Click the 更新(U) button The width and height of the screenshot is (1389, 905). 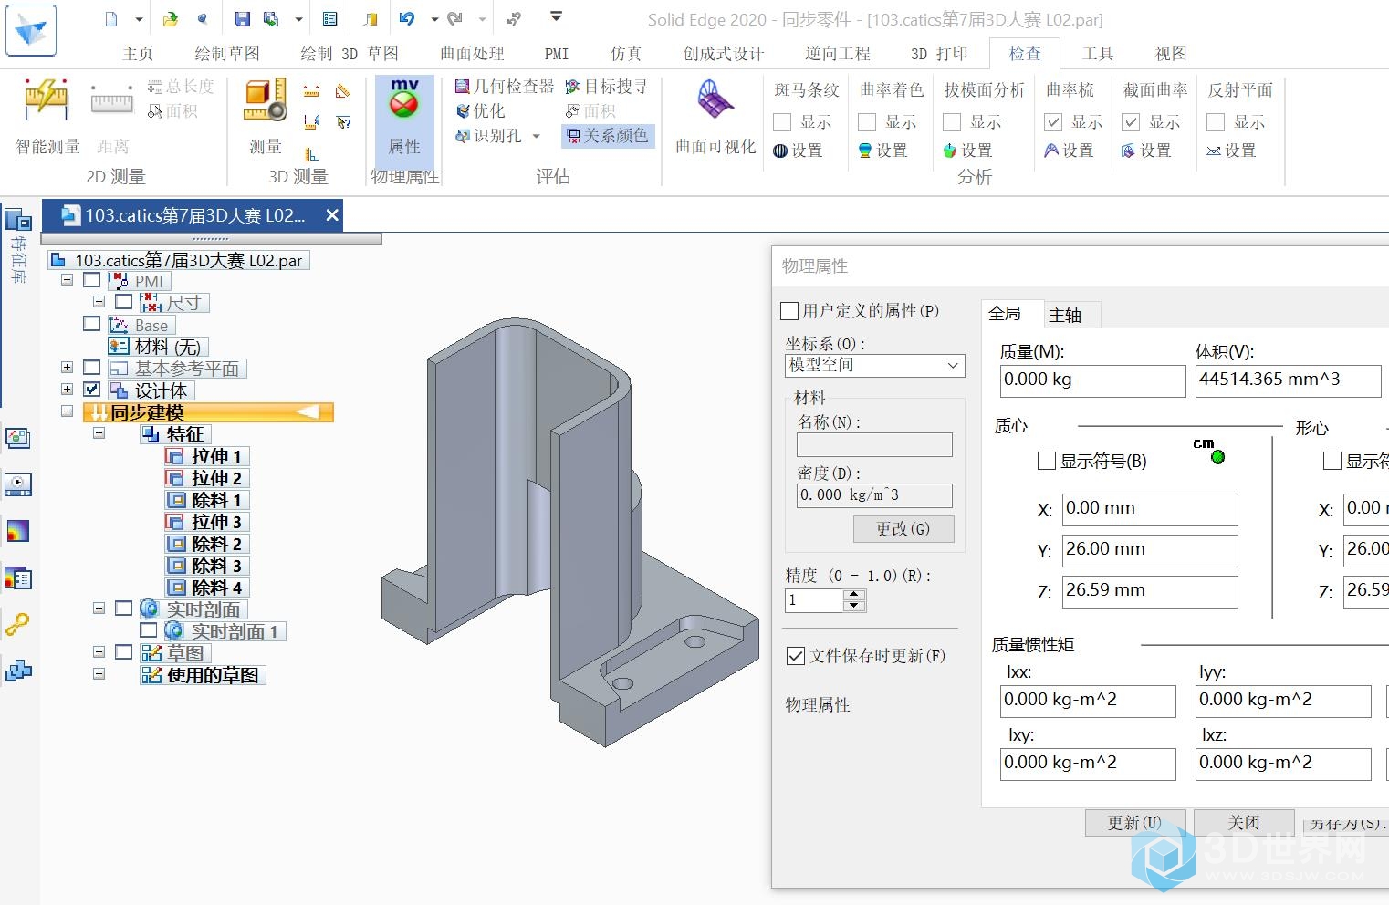(1134, 823)
